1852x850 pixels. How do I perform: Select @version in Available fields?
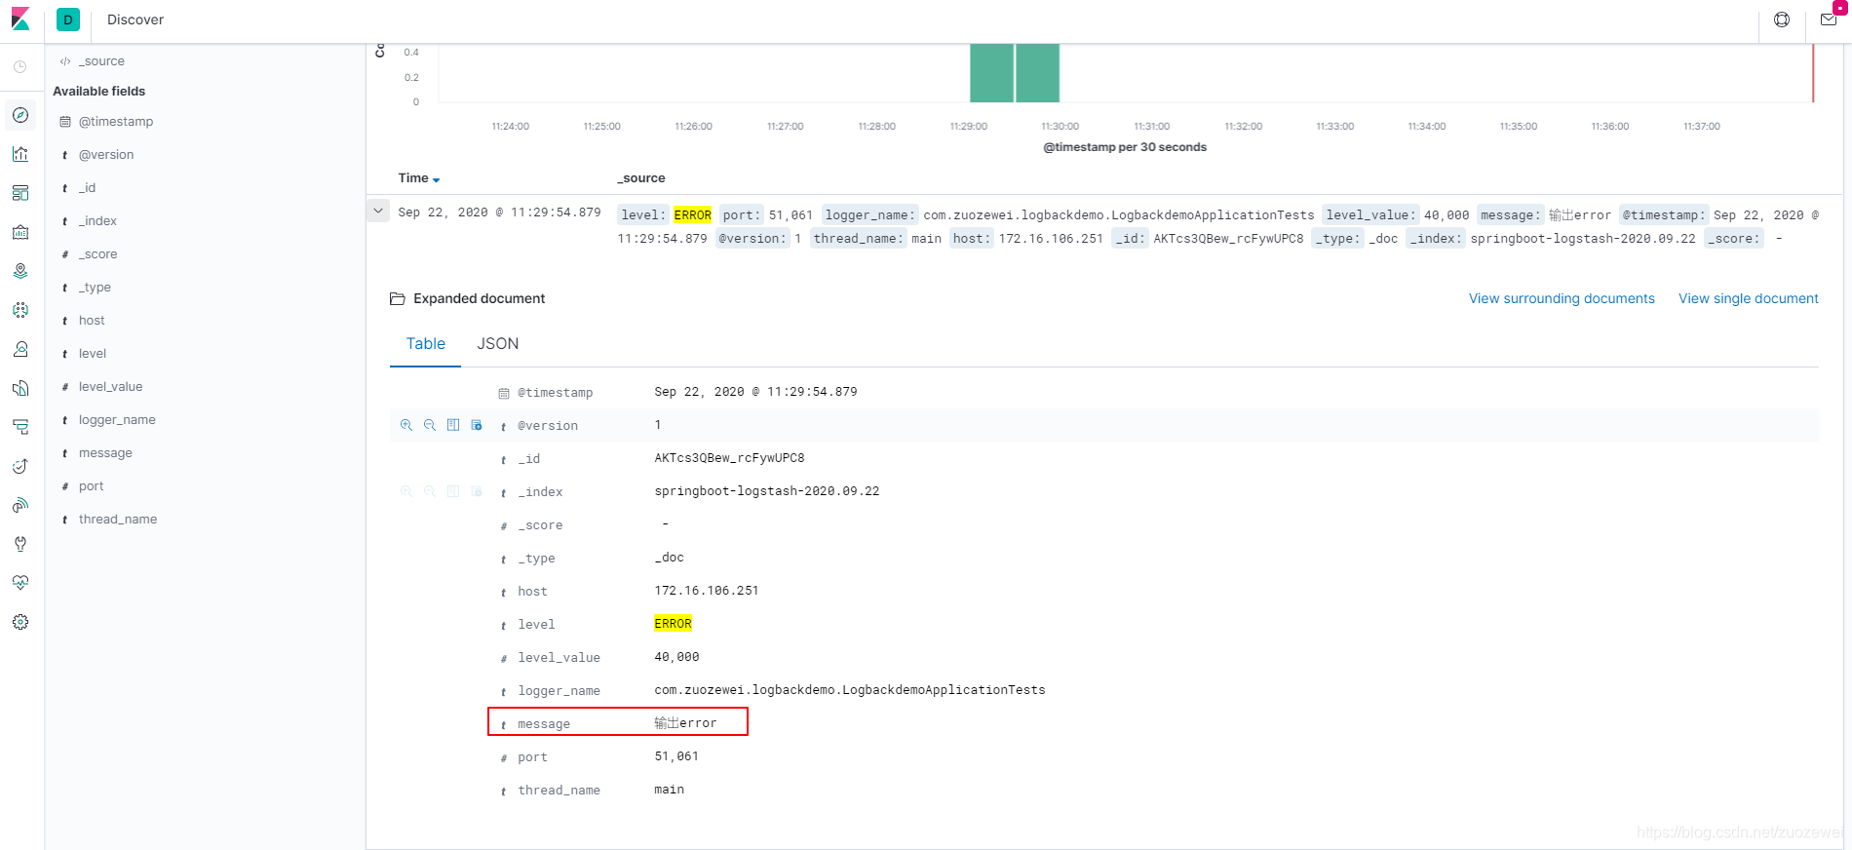click(x=106, y=155)
